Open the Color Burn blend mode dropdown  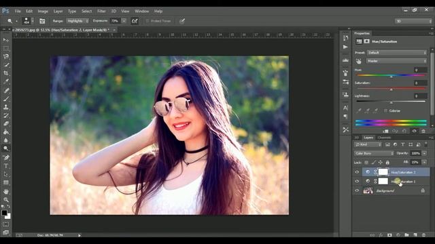[x=374, y=153]
